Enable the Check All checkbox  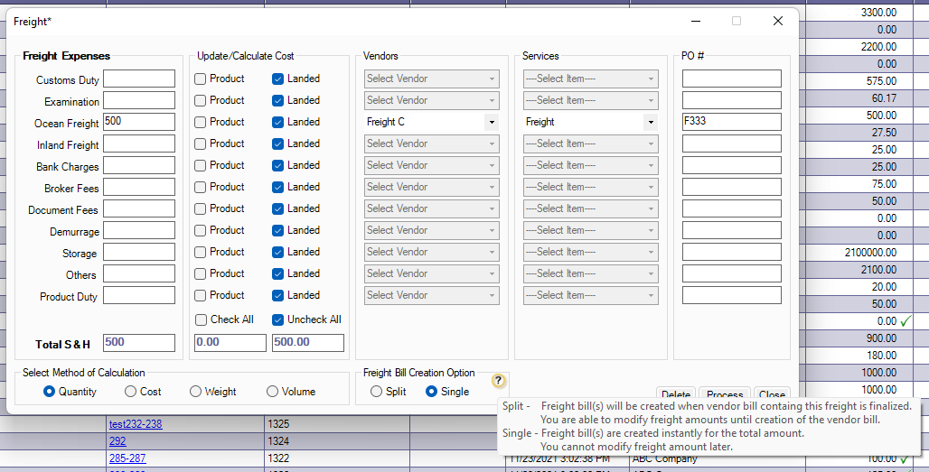(x=201, y=319)
